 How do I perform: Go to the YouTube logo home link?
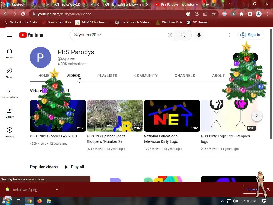(31, 35)
